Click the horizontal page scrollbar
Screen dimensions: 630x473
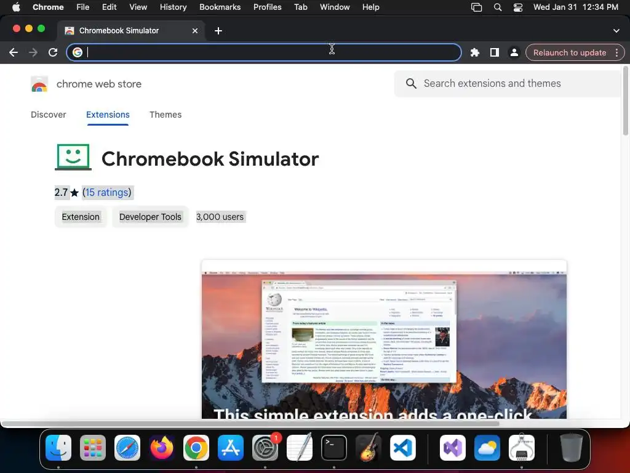(250, 423)
